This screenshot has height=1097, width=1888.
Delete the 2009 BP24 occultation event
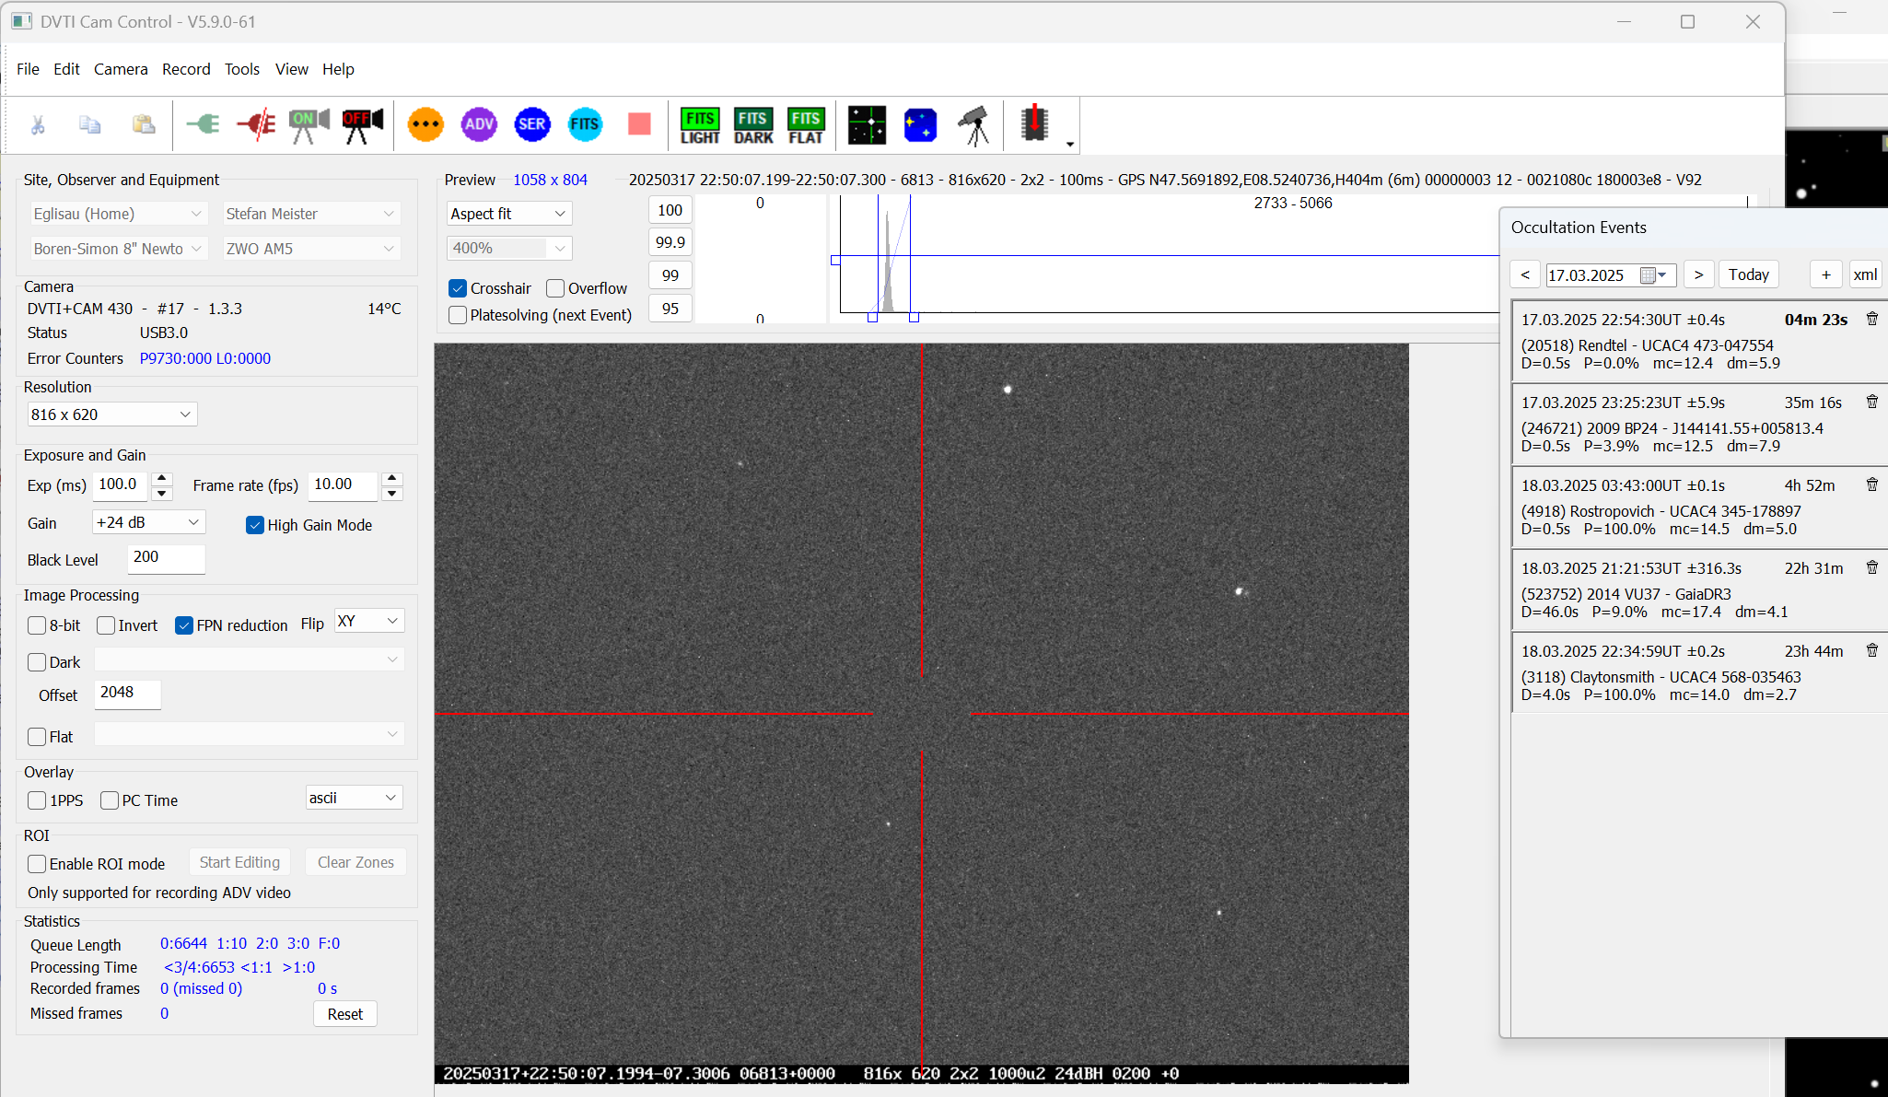pos(1872,402)
